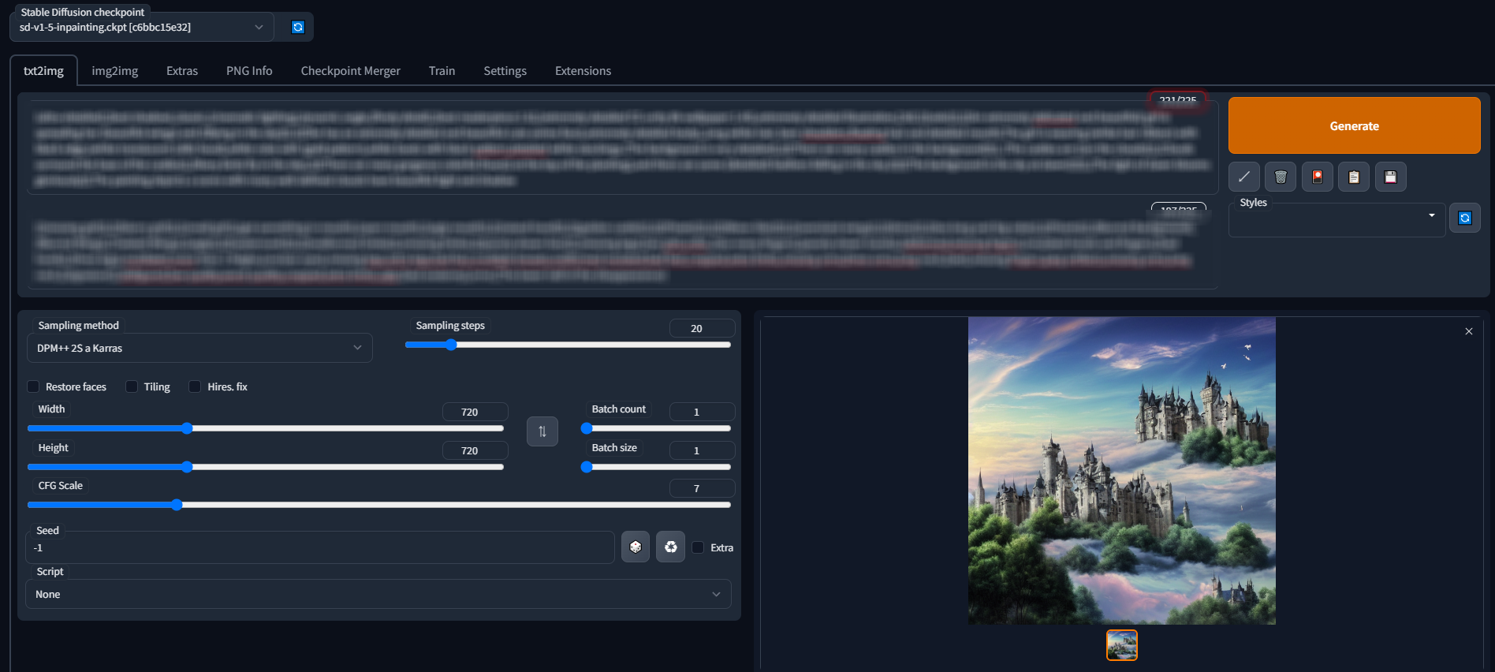The height and width of the screenshot is (672, 1495).
Task: Enable Restore faces
Action: tap(33, 386)
